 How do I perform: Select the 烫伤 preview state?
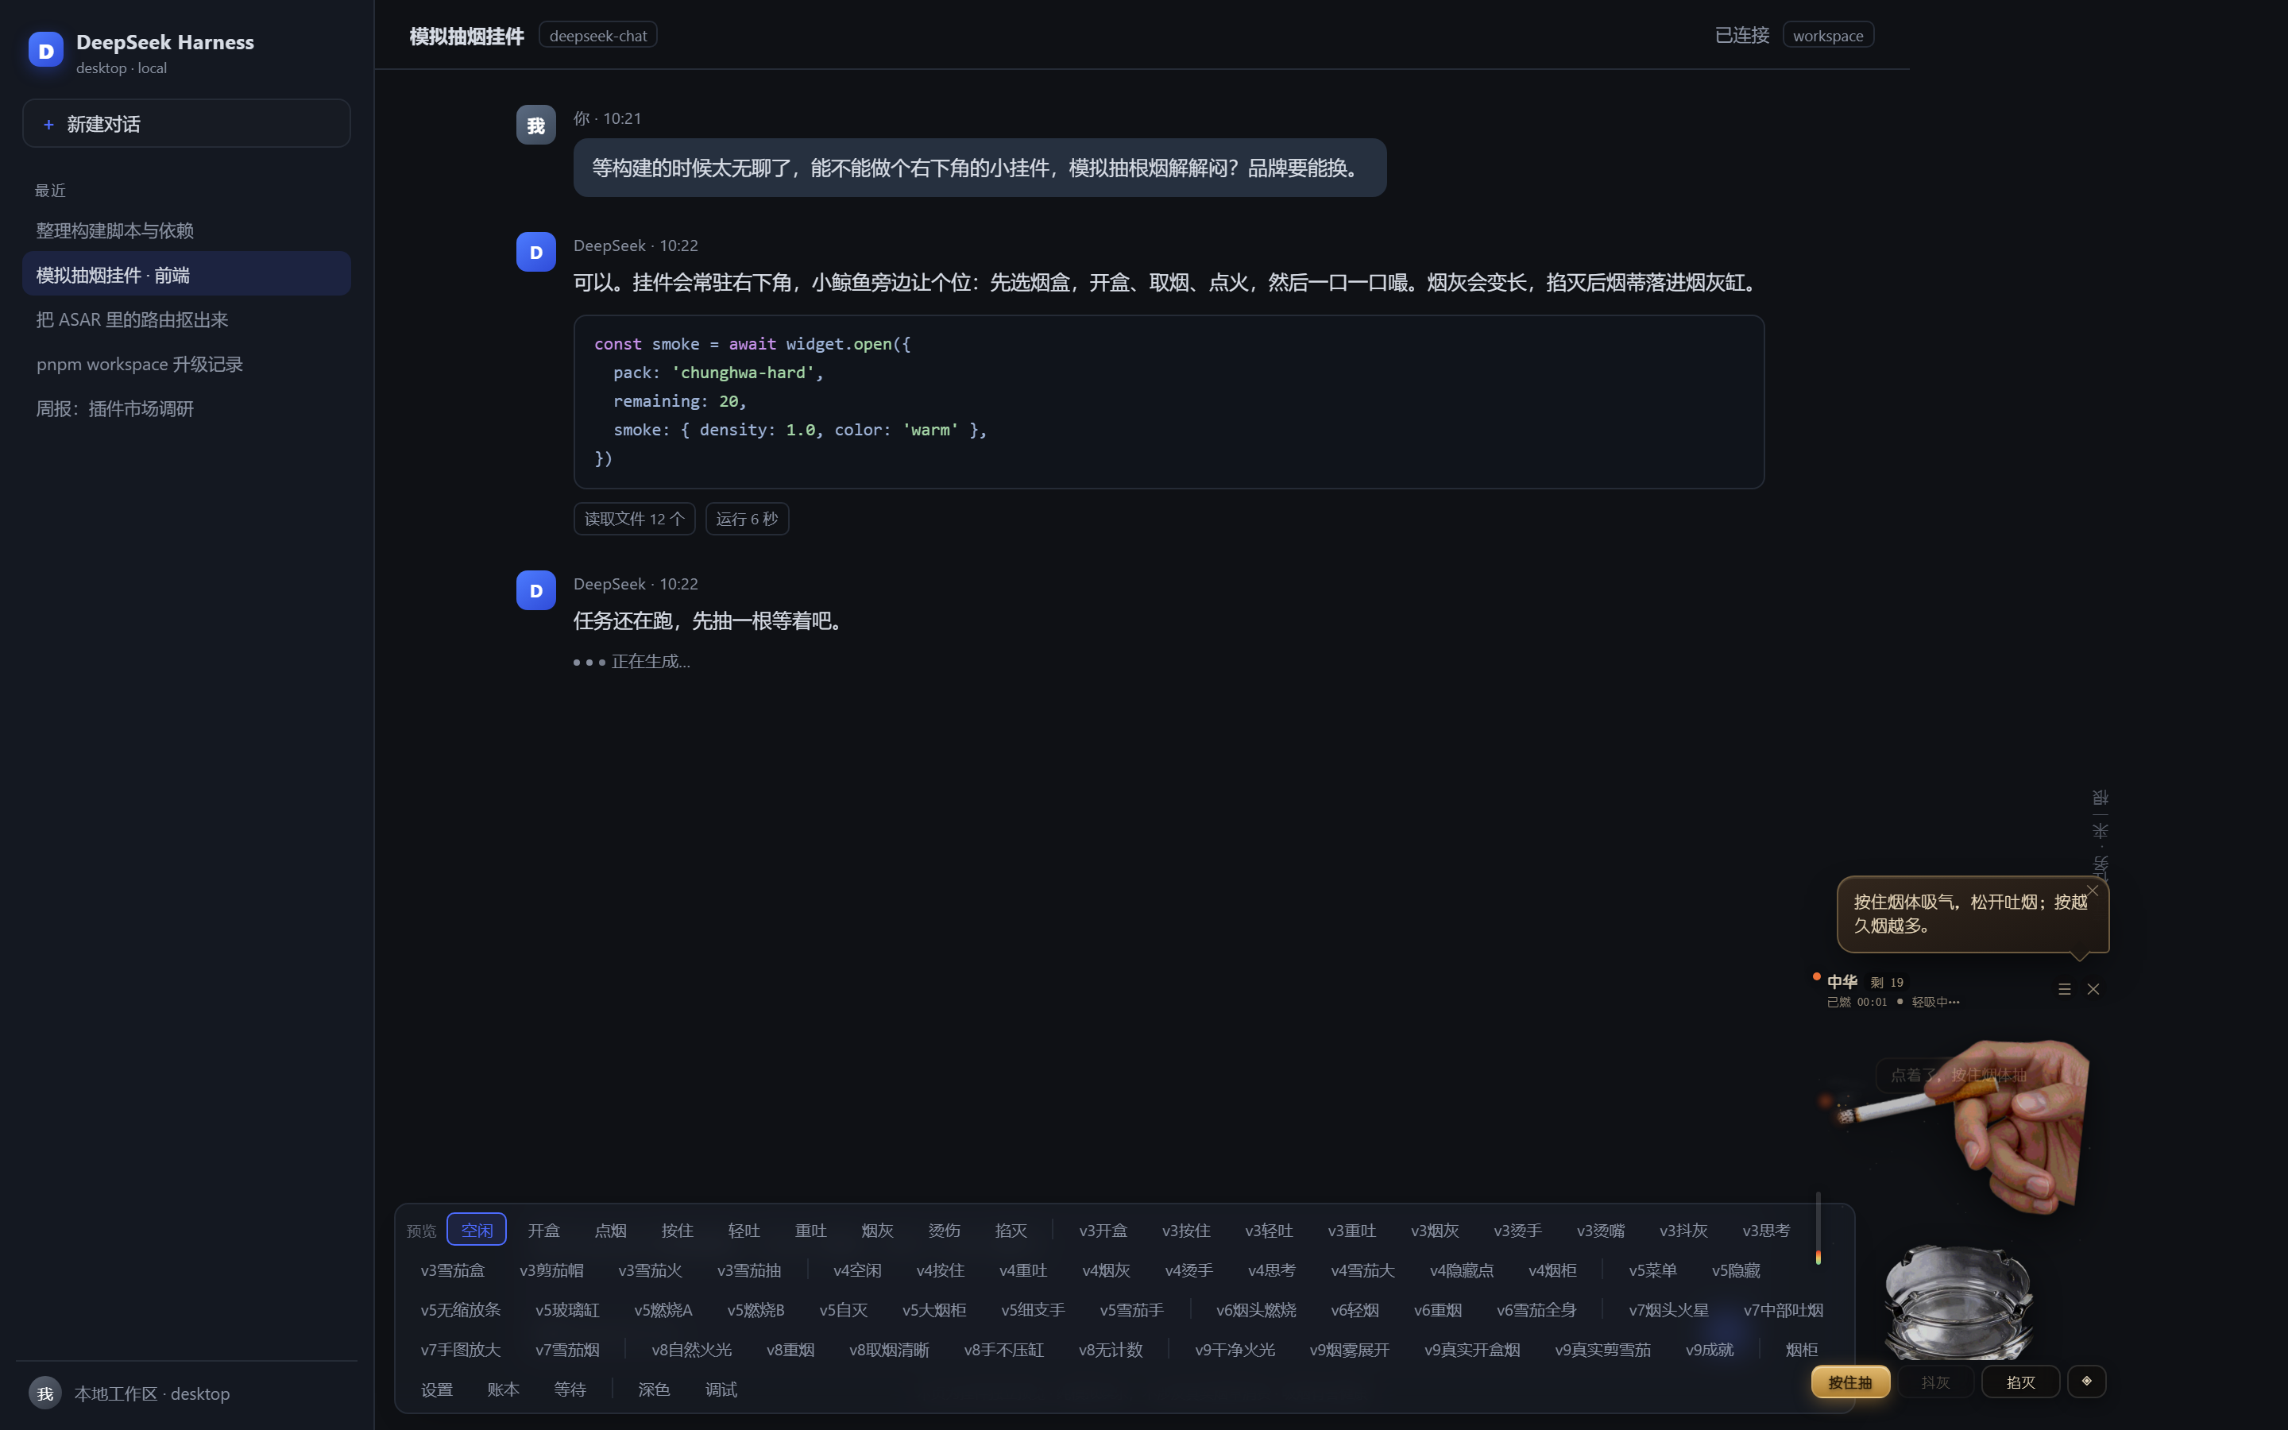tap(944, 1230)
